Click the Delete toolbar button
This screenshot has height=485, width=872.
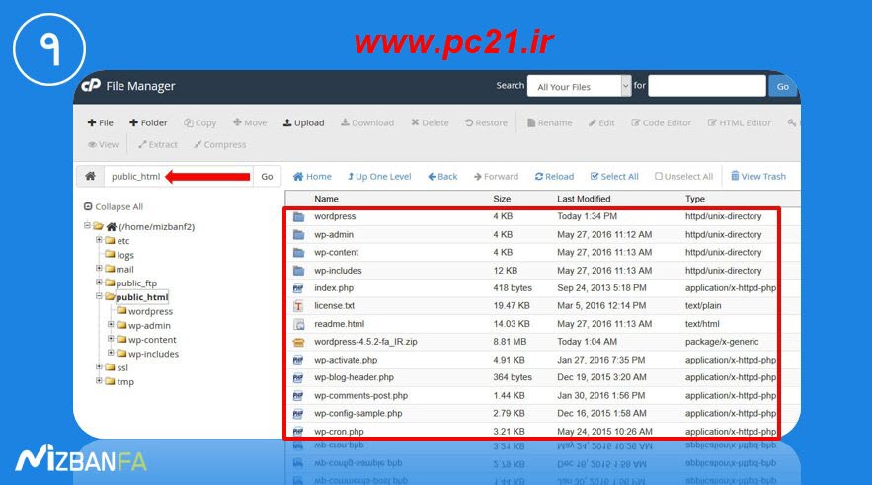coord(430,122)
